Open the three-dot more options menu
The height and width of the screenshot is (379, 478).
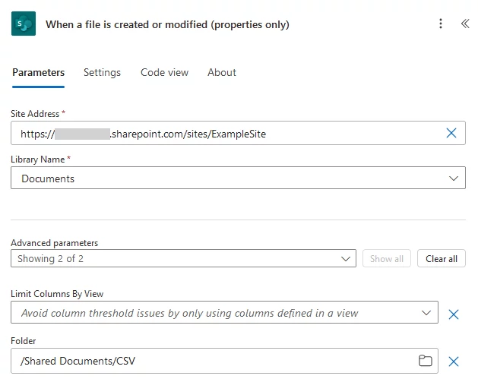(441, 24)
